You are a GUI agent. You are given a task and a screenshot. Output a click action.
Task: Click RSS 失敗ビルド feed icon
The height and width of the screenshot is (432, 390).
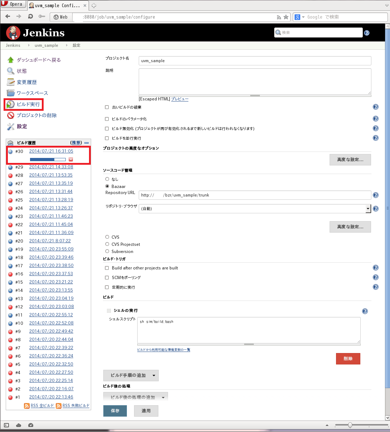coord(59,406)
